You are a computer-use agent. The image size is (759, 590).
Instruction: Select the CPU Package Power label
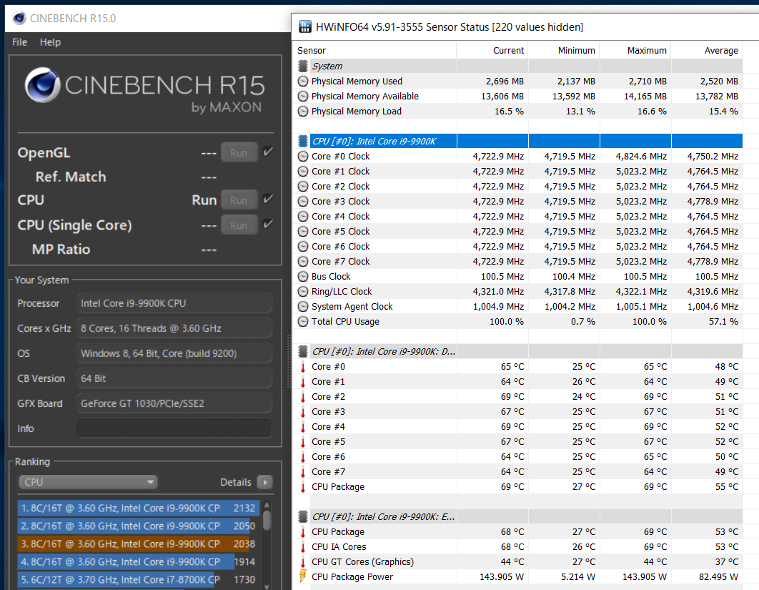pos(352,577)
